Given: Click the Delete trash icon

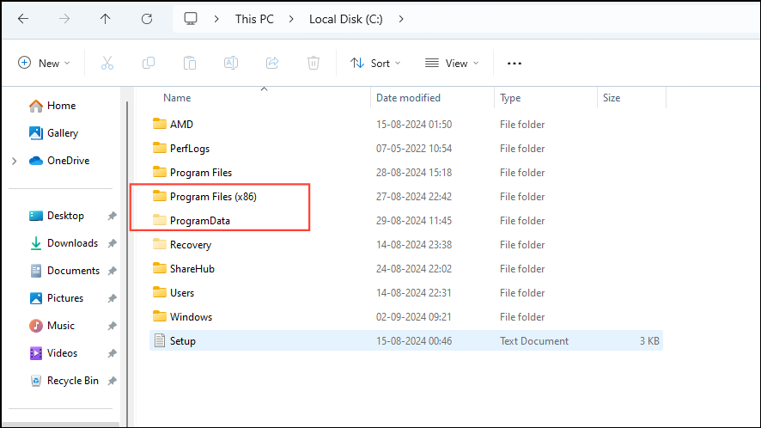Looking at the screenshot, I should coord(314,63).
